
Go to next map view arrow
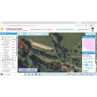(32, 34)
